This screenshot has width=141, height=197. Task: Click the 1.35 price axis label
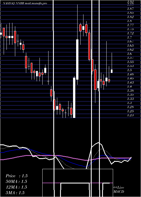click(130, 95)
